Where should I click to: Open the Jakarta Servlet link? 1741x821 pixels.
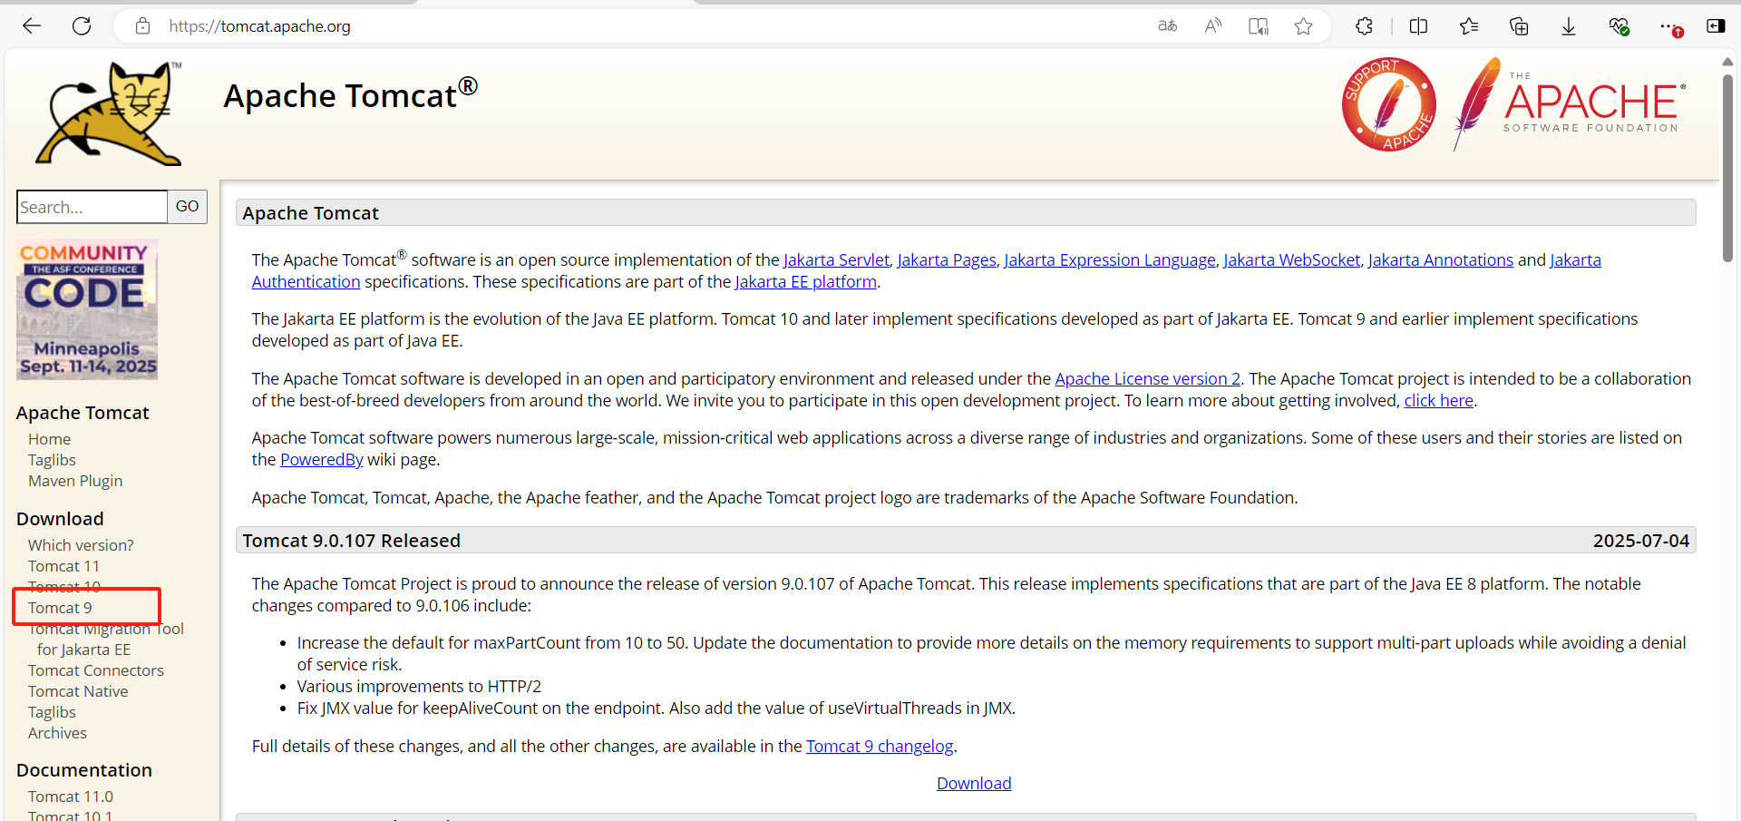[836, 260]
